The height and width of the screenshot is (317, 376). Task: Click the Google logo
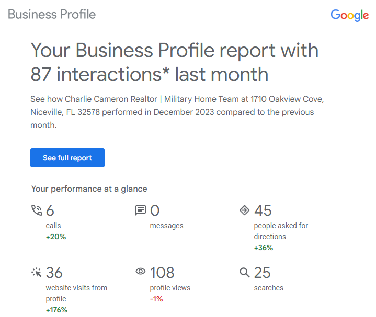point(349,15)
